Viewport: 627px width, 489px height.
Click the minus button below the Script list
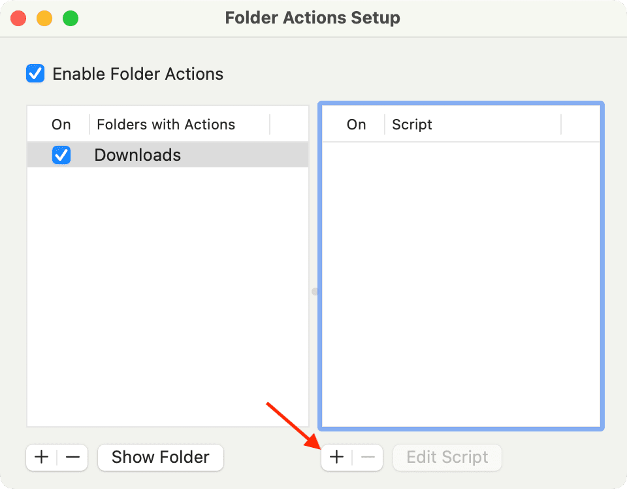tap(368, 457)
